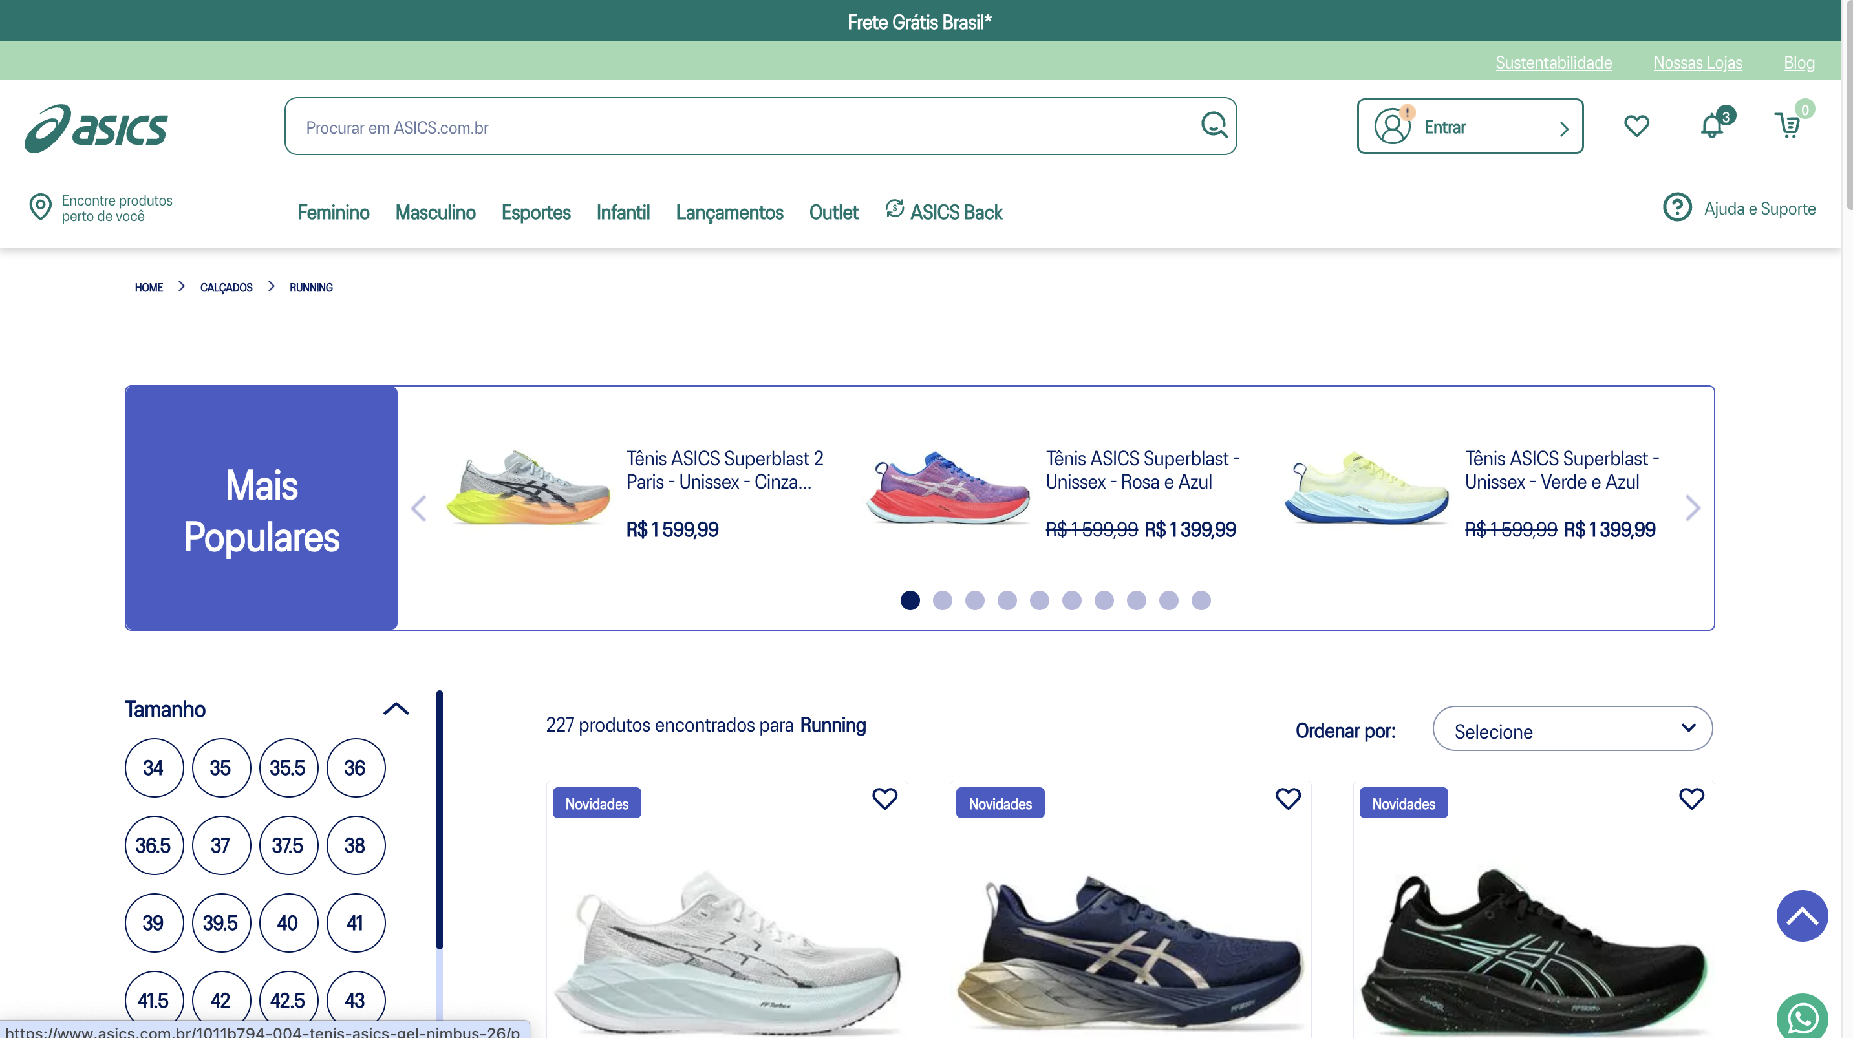The height and width of the screenshot is (1038, 1853).
Task: Select size 39 filter
Action: 154,923
